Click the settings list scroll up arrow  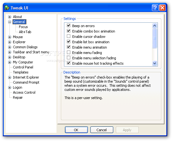154,26
